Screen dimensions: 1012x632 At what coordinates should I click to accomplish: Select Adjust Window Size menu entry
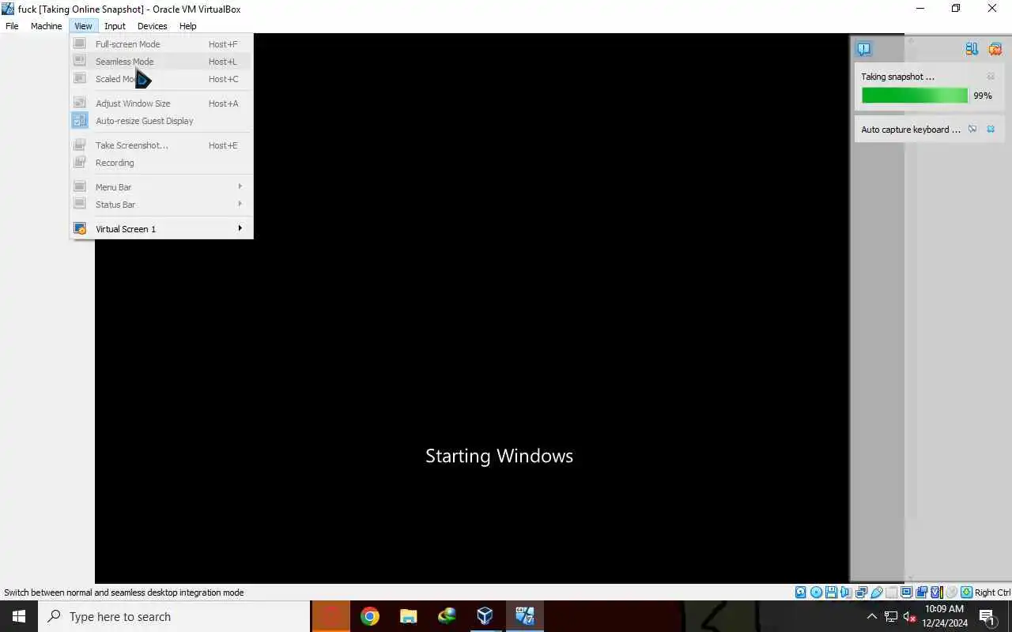pyautogui.click(x=161, y=103)
